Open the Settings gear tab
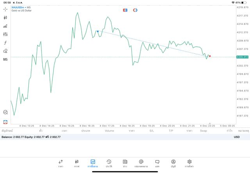The width and height of the screenshot is (250, 174). (x=189, y=163)
